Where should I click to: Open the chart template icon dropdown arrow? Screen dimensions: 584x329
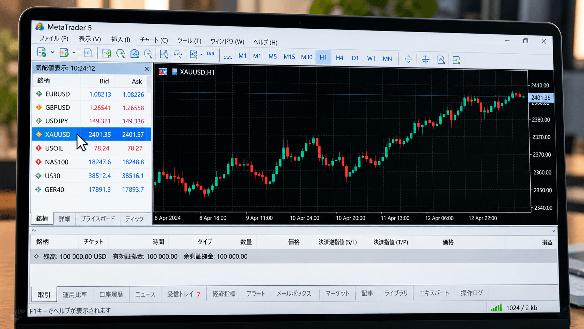point(202,55)
